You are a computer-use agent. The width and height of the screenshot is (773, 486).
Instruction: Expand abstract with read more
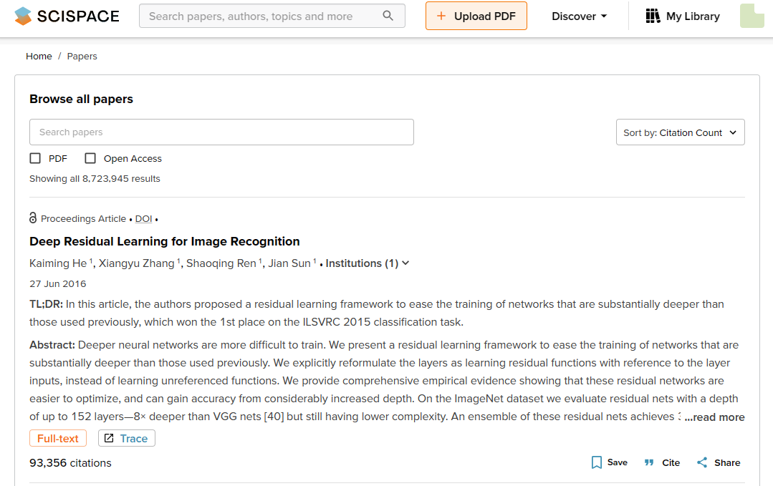click(x=714, y=417)
